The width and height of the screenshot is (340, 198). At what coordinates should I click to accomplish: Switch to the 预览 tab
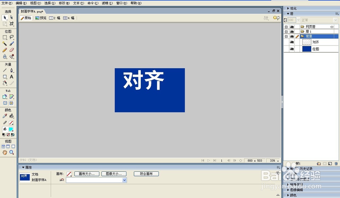pos(41,18)
